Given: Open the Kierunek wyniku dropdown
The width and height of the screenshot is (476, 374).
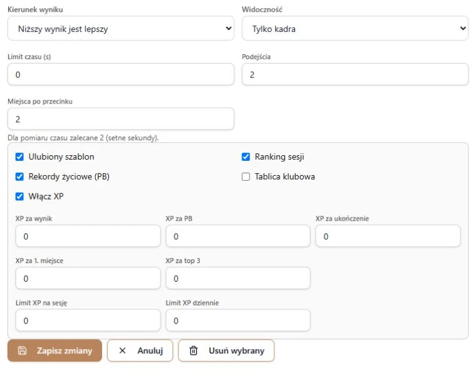Looking at the screenshot, I should coord(121,29).
